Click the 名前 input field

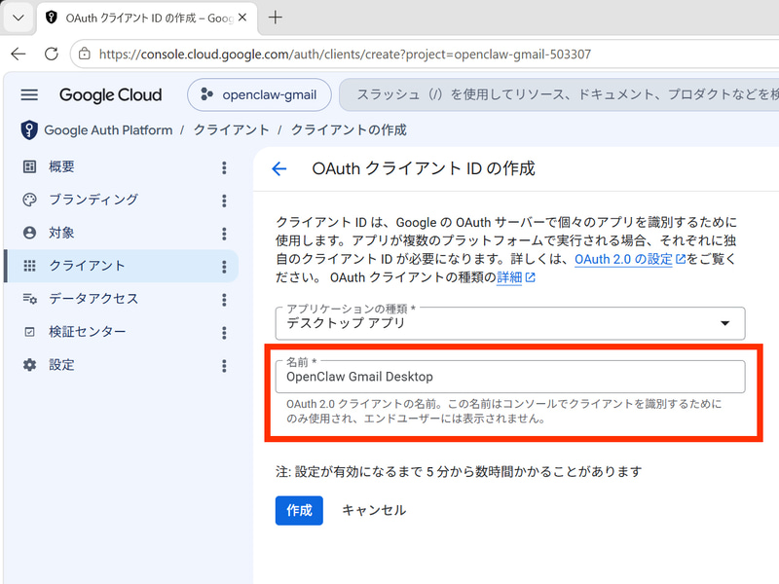point(510,377)
